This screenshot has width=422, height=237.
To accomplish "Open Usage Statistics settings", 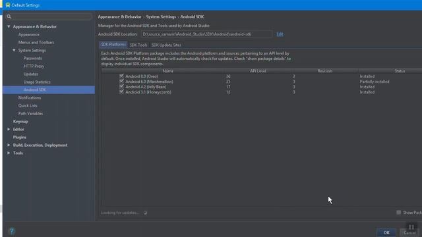I will (37, 82).
